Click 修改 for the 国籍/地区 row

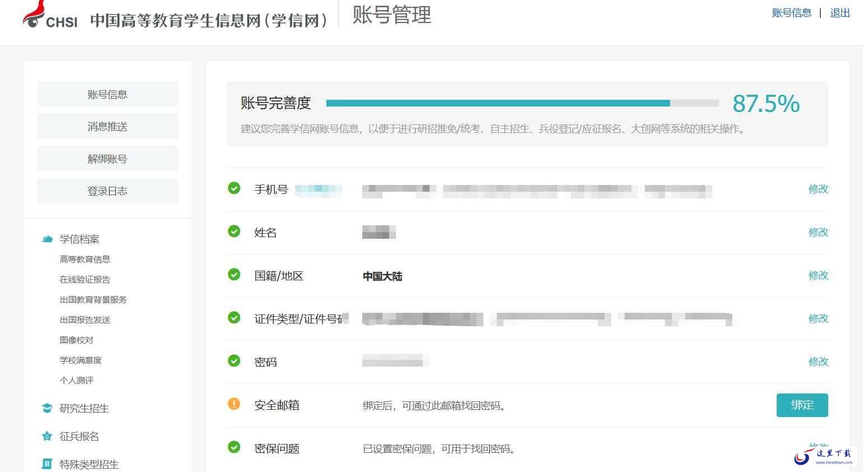click(818, 275)
